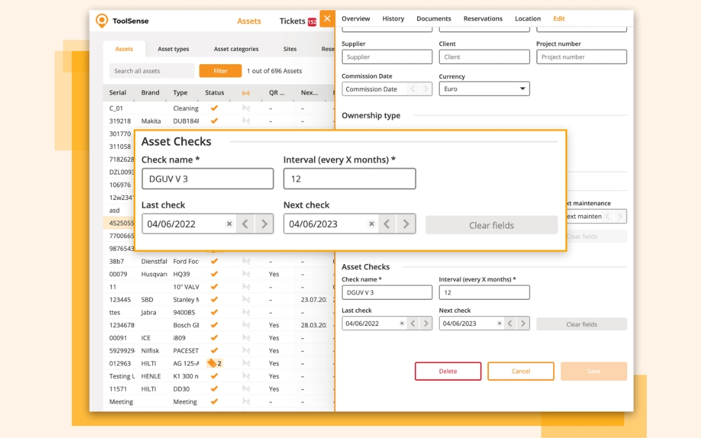Click the tag icon in HILTI AG 125 row
Image resolution: width=701 pixels, height=438 pixels.
212,364
